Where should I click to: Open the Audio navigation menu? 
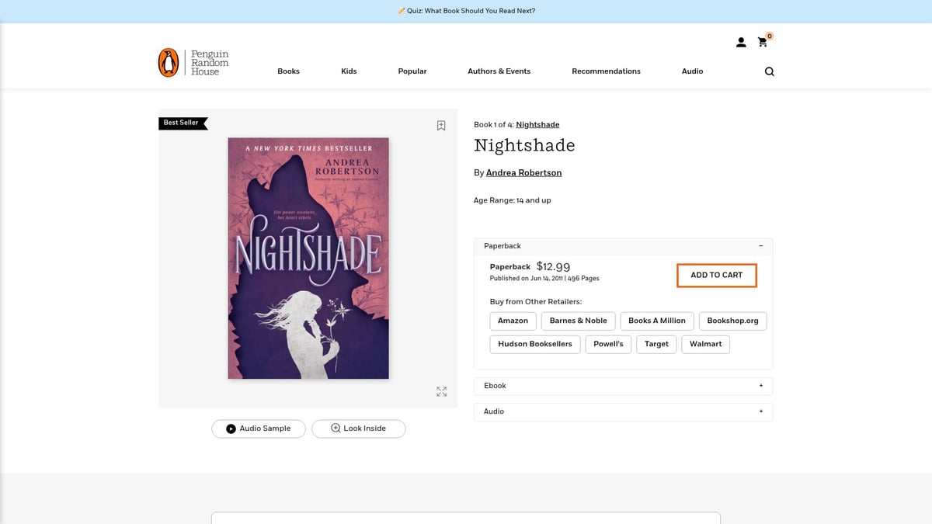692,71
